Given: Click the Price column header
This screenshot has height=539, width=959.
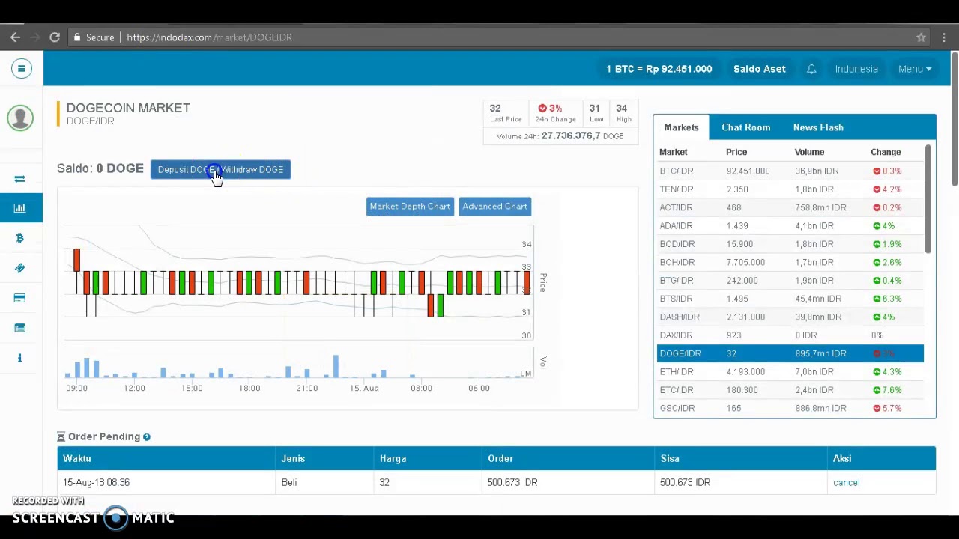Looking at the screenshot, I should (x=736, y=152).
